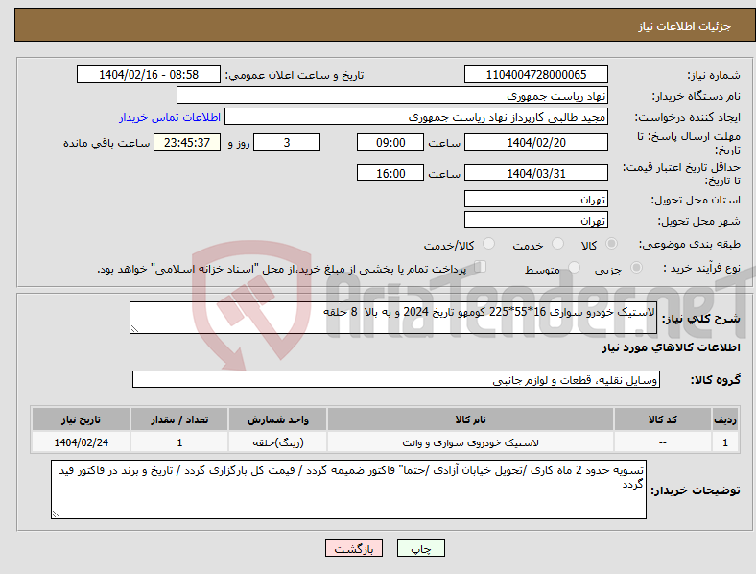The image size is (756, 574).
Task: Click the response deadline date 1404/02/20
Action: point(536,142)
